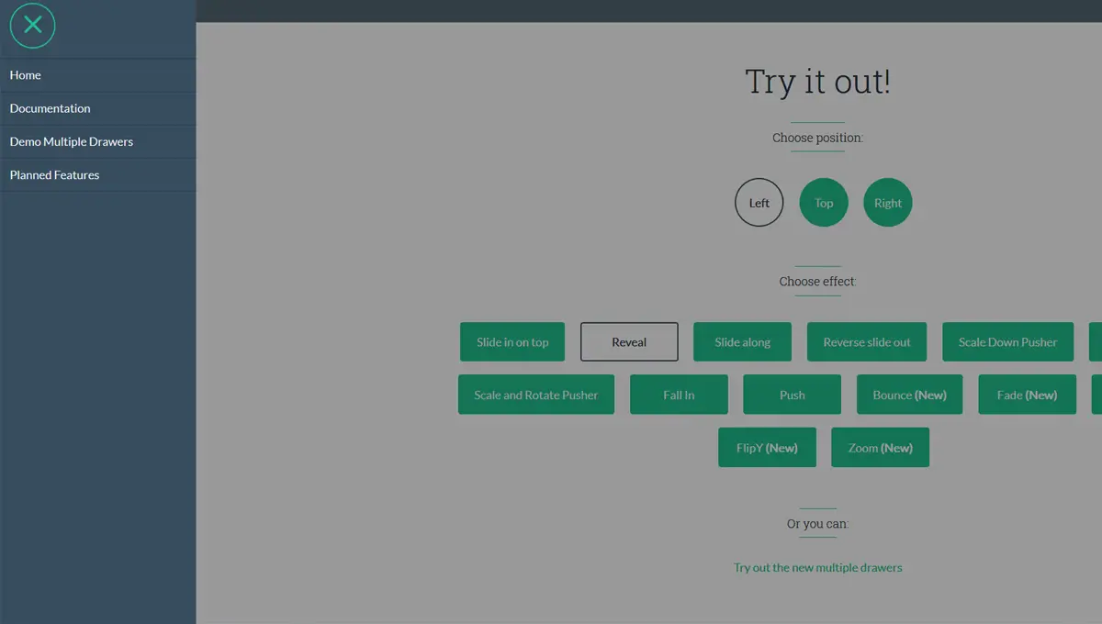This screenshot has height=624, width=1102.
Task: Select the Reveal effect
Action: (x=628, y=341)
